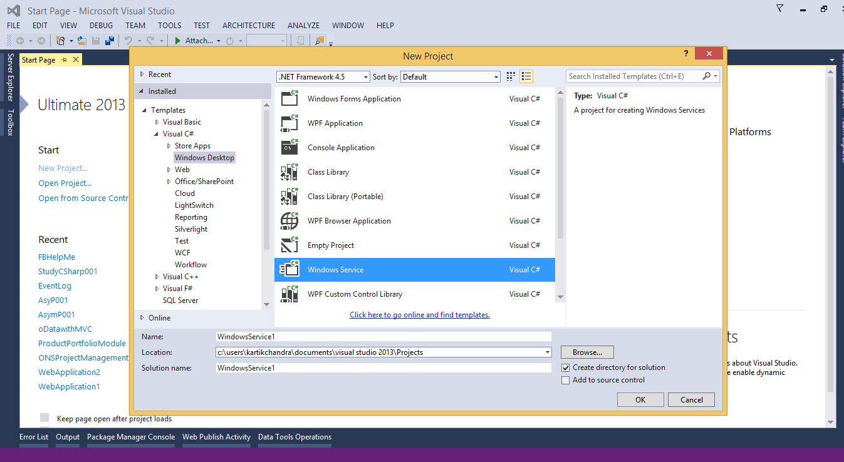Click the search magnifier icon in template search
This screenshot has height=462, width=844.
coord(707,76)
